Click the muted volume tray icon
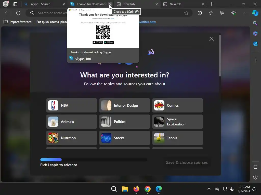261x195 pixels. tap(231, 189)
